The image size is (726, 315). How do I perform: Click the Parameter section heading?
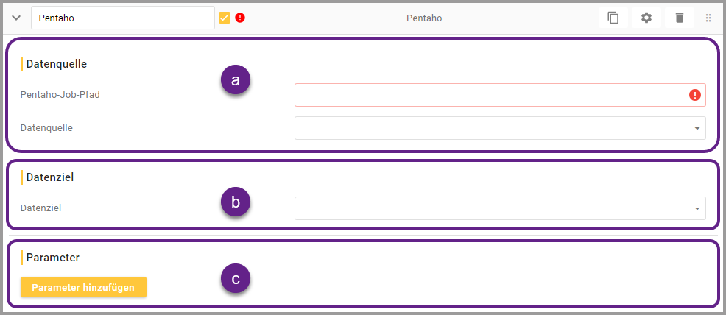(x=53, y=258)
